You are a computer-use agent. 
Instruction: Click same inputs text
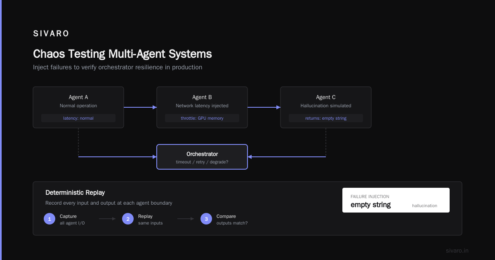[x=151, y=223]
